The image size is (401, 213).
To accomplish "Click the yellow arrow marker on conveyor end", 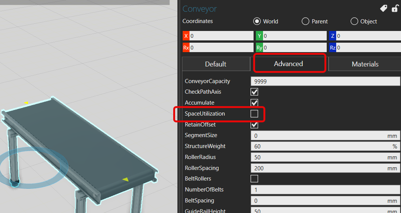I will (125, 179).
